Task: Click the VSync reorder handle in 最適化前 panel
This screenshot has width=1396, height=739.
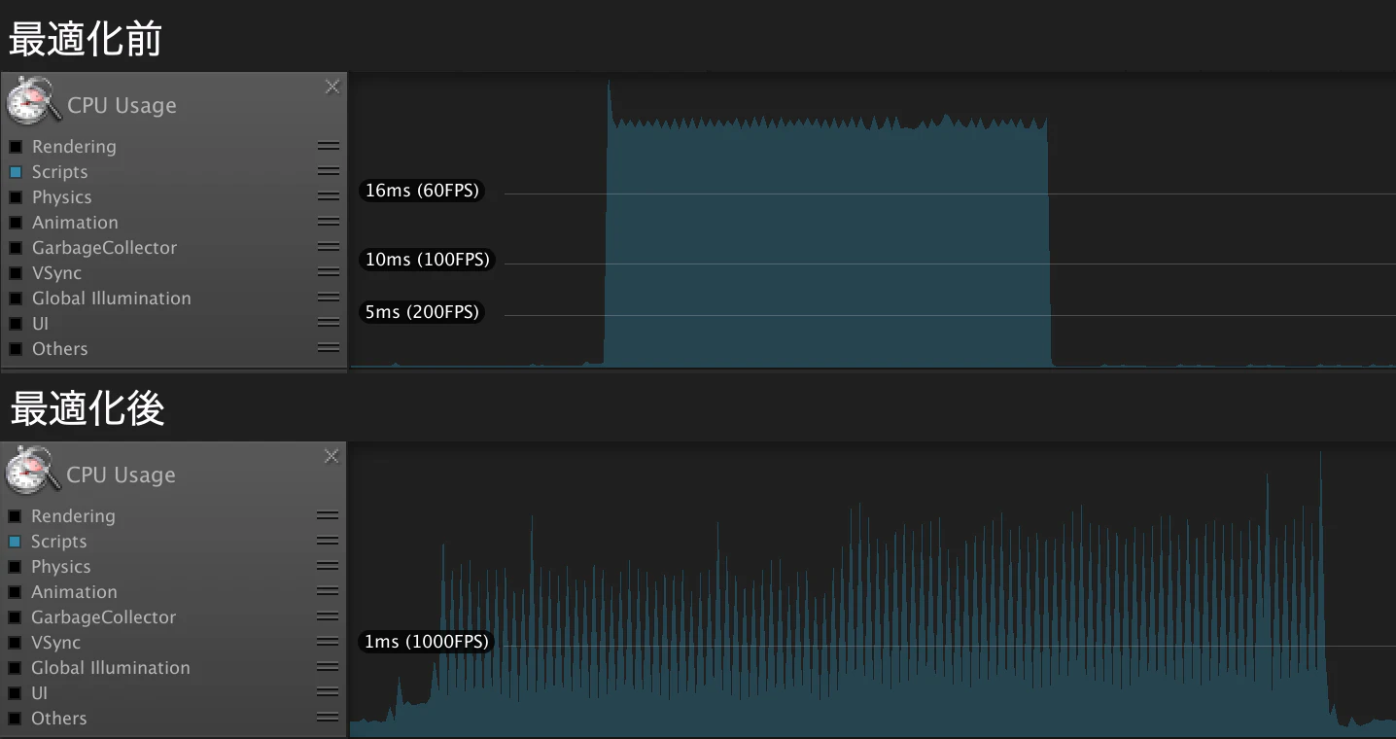Action: 329,272
